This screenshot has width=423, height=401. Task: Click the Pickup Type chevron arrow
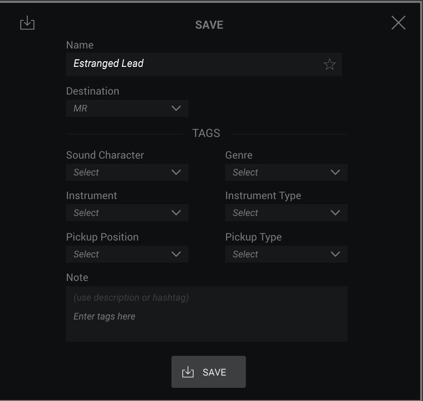(335, 254)
